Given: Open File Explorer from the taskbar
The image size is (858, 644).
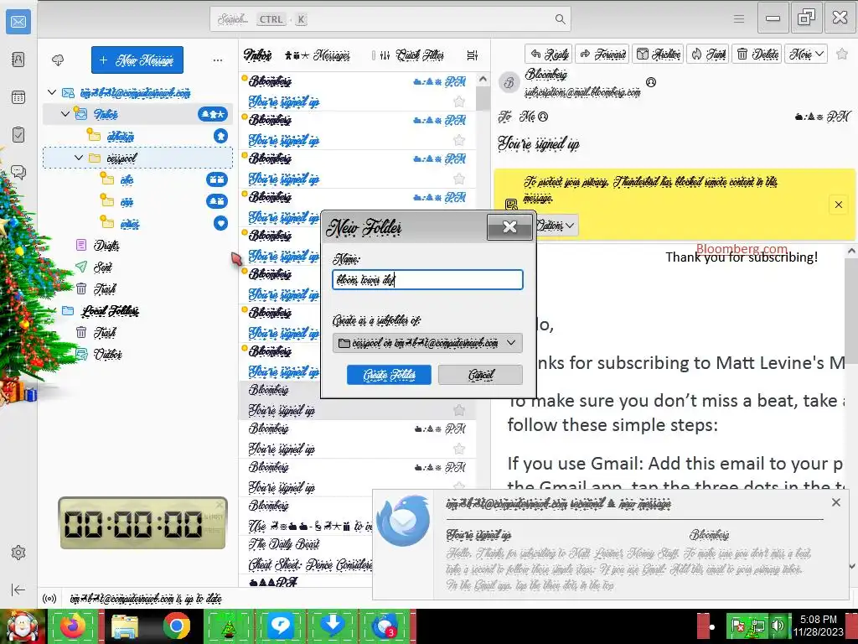Looking at the screenshot, I should click(125, 626).
